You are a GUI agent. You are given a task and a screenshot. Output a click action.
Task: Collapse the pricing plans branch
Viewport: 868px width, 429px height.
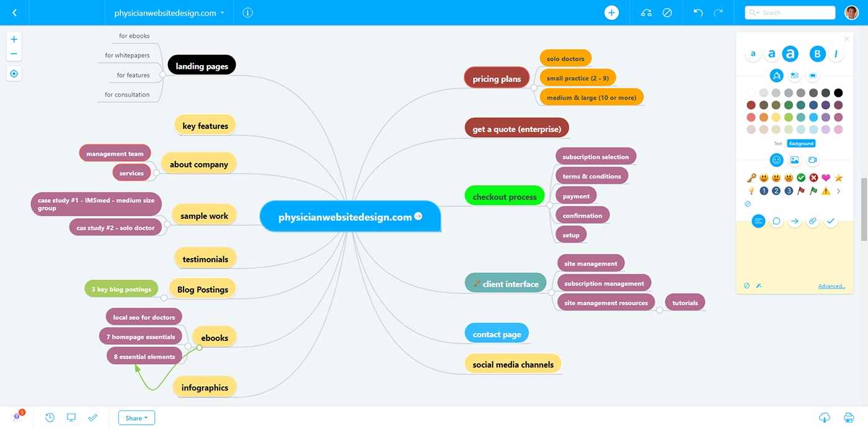click(534, 87)
